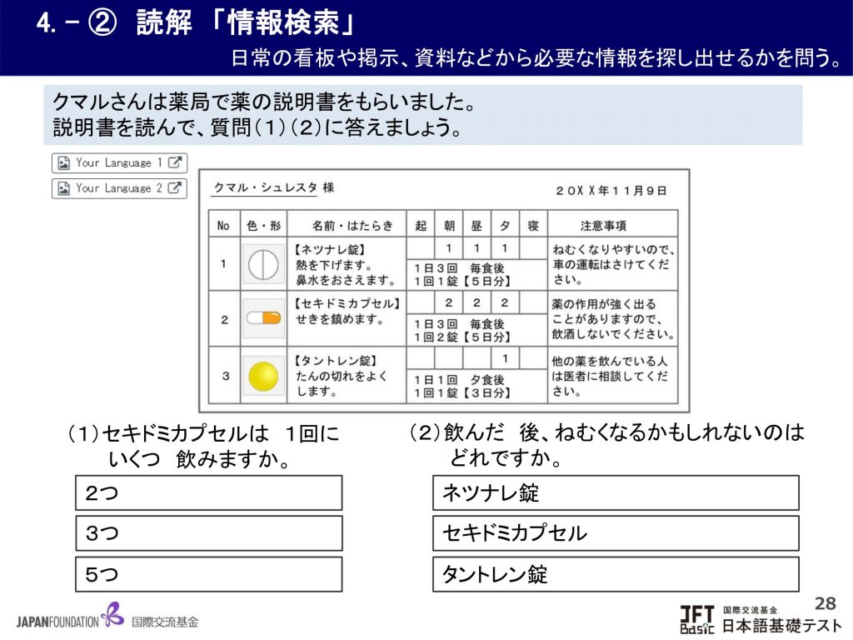Click the yellow round タントレン錠 tablet picture
Viewport: 853px width, 640px height.
(x=263, y=375)
